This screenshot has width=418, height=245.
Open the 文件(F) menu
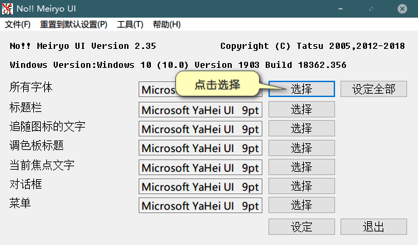pyautogui.click(x=18, y=24)
